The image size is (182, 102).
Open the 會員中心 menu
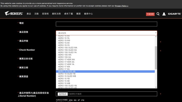tap(88, 14)
